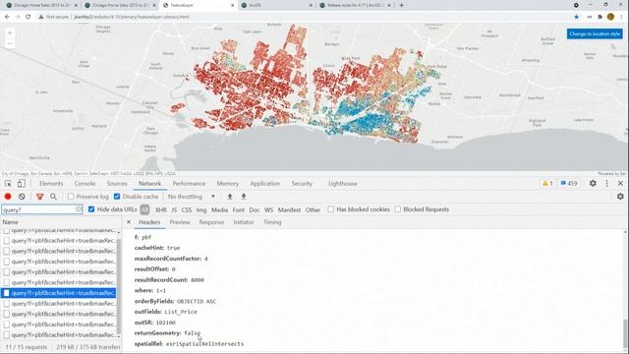
Task: Click Change to location style button
Action: 595,33
